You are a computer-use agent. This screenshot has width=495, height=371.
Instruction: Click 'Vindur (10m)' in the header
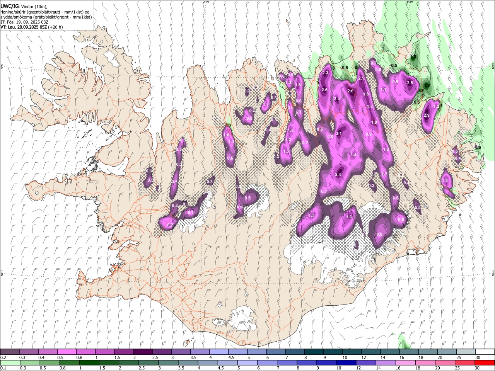(33, 7)
